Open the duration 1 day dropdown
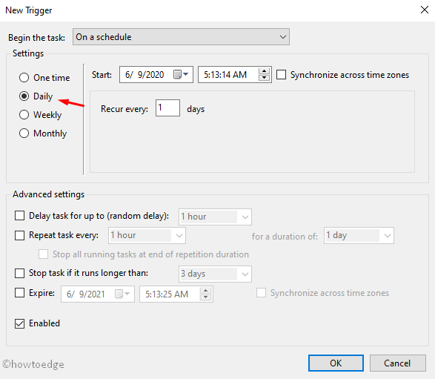This screenshot has width=435, height=379. [x=359, y=235]
